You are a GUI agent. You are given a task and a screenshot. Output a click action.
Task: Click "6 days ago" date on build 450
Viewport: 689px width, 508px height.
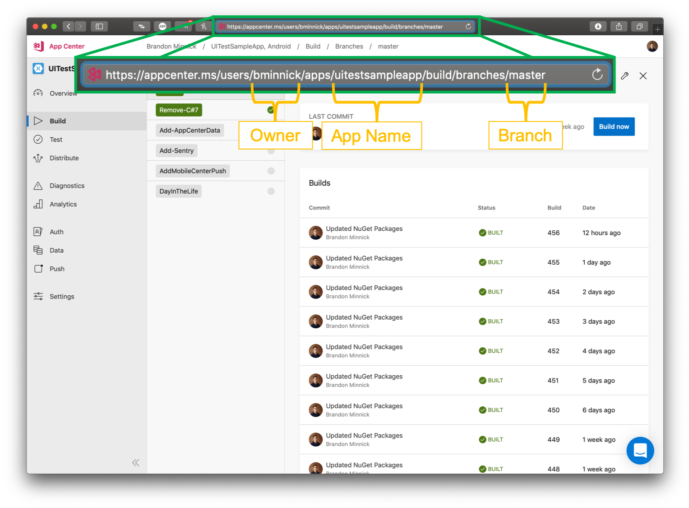pos(598,410)
